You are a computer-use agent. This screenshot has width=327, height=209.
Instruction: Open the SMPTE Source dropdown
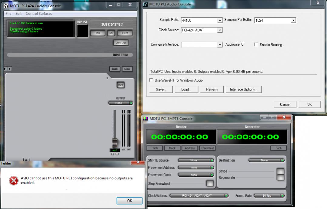196,160
